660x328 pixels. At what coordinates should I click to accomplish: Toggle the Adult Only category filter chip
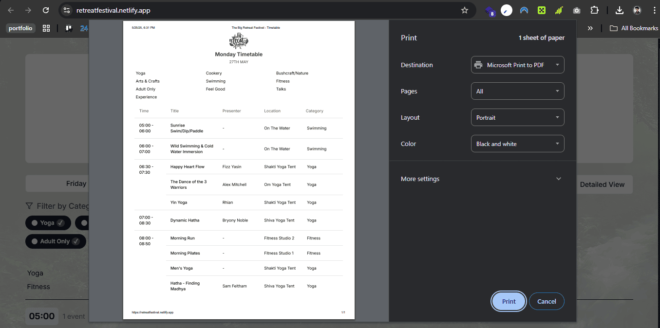[56, 241]
